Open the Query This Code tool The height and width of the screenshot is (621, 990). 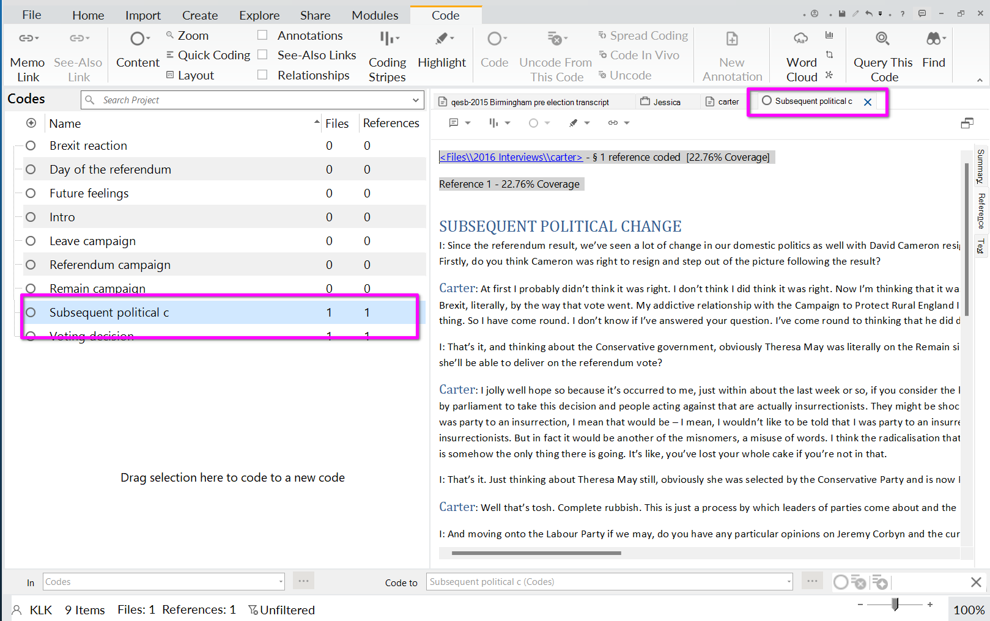(x=882, y=39)
